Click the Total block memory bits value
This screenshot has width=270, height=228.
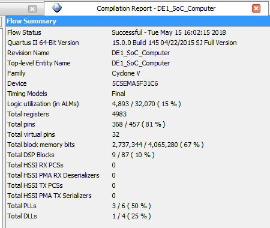158,145
